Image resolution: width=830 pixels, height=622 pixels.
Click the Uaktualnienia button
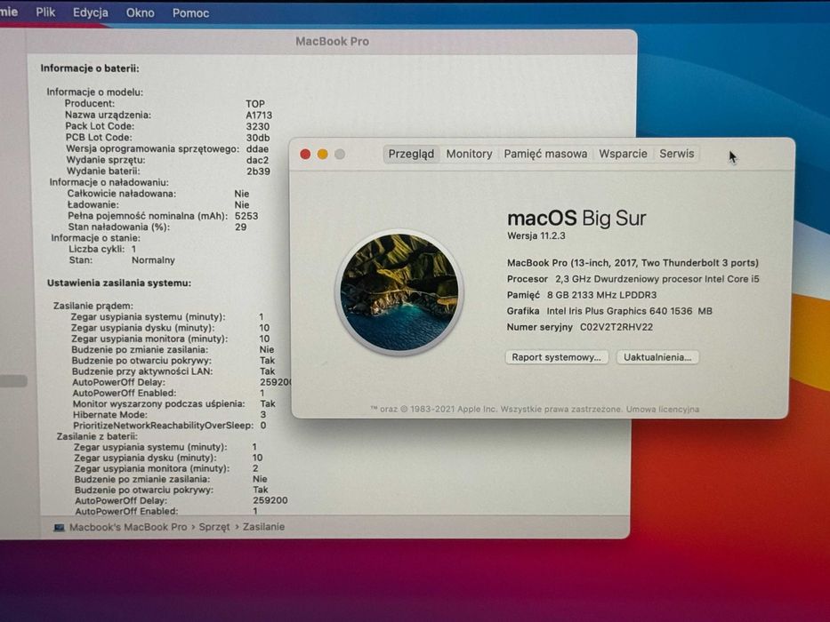(657, 357)
